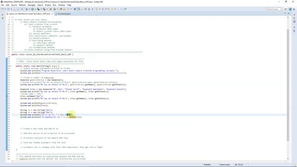
Task: Click the Open Type icon
Action: tap(61, 9)
